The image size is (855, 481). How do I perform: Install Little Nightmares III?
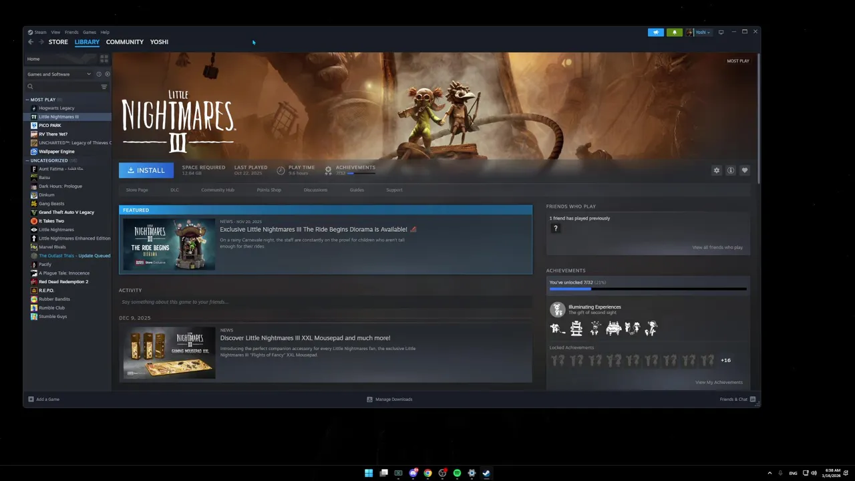pyautogui.click(x=146, y=170)
